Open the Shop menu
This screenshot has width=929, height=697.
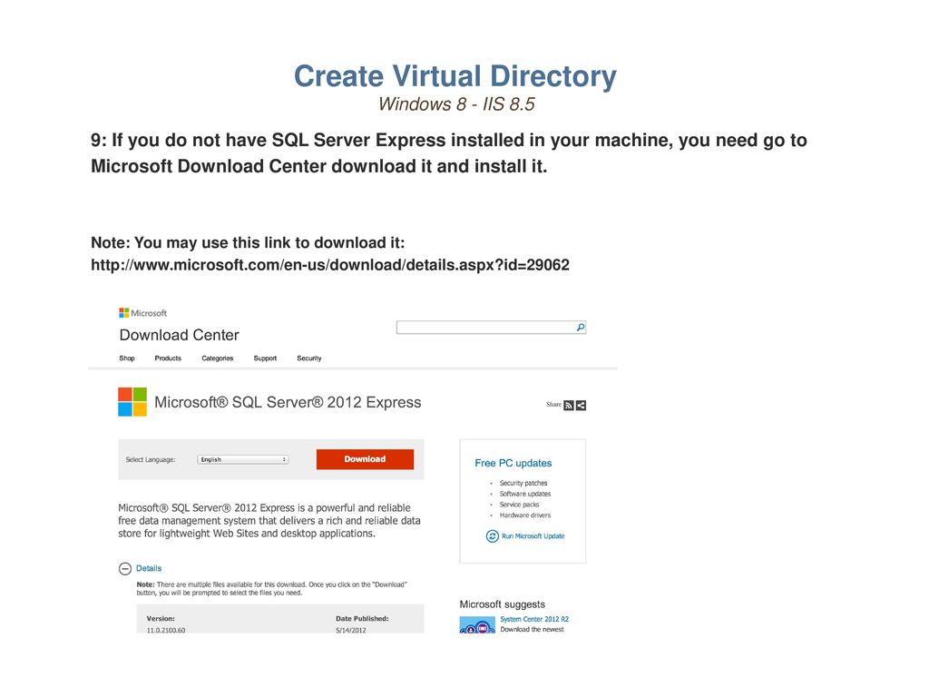click(x=127, y=358)
